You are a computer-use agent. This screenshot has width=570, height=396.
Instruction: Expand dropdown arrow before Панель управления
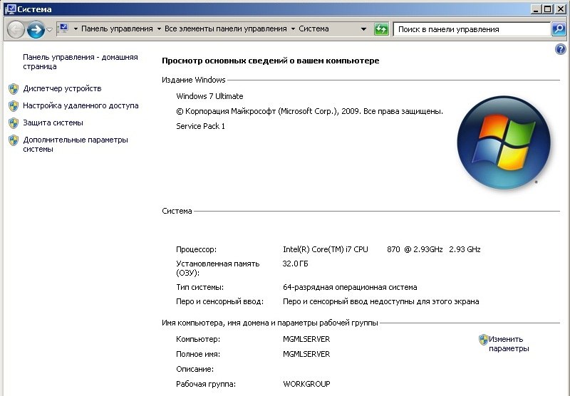click(x=75, y=29)
